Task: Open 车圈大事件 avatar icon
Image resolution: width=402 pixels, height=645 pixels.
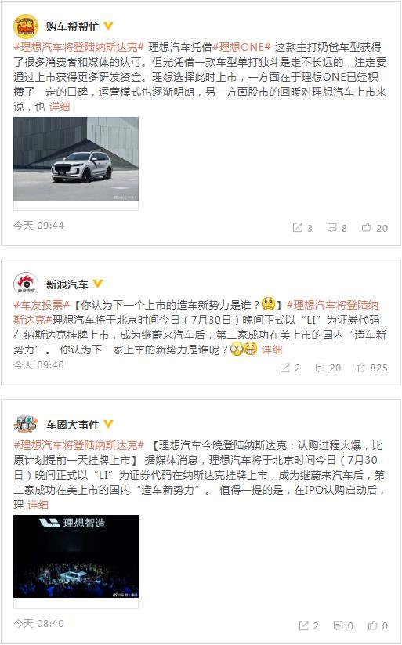Action: (x=26, y=424)
